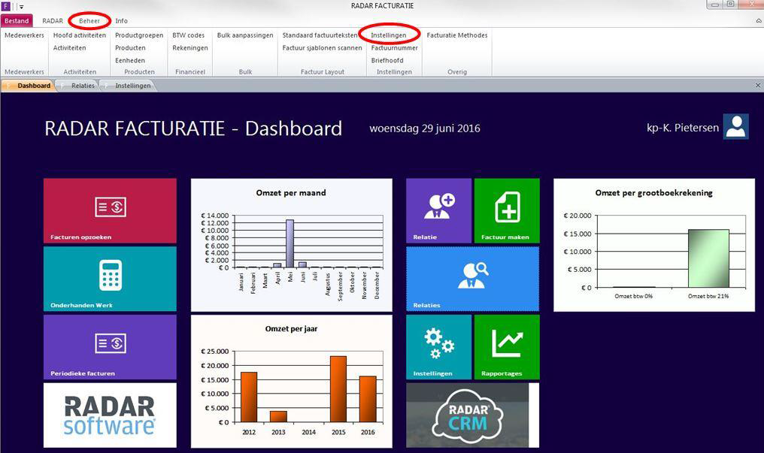Screen dimensions: 764x453
Task: Open BTW codes in ribbon
Action: pos(188,35)
